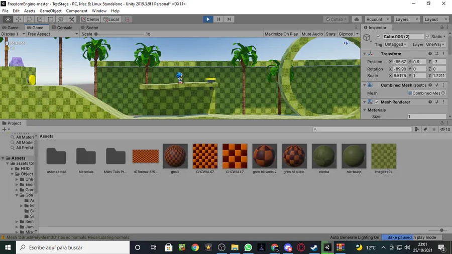Open the Layout dropdown
452x254 pixels.
[x=436, y=19]
